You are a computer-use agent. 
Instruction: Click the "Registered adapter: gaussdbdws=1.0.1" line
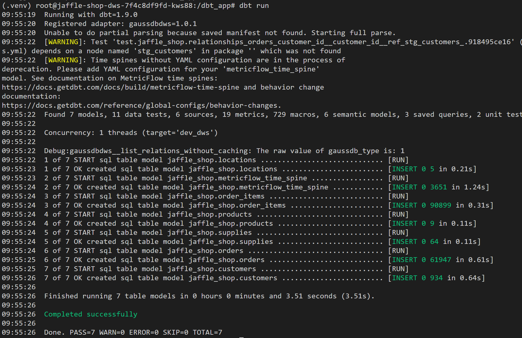click(120, 24)
